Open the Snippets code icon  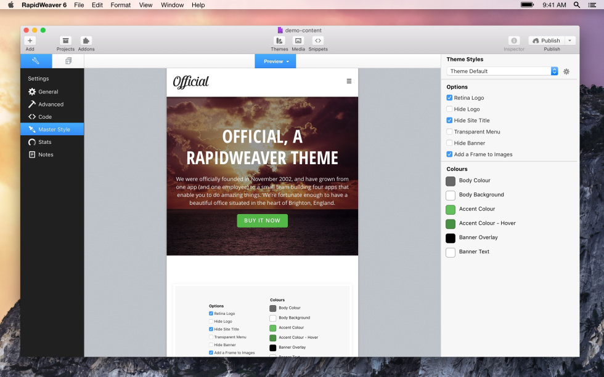point(318,41)
